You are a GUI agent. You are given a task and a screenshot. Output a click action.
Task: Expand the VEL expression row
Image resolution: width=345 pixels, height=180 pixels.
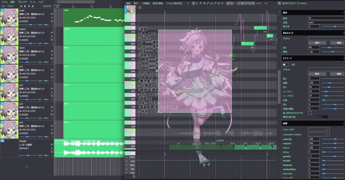pos(127,169)
